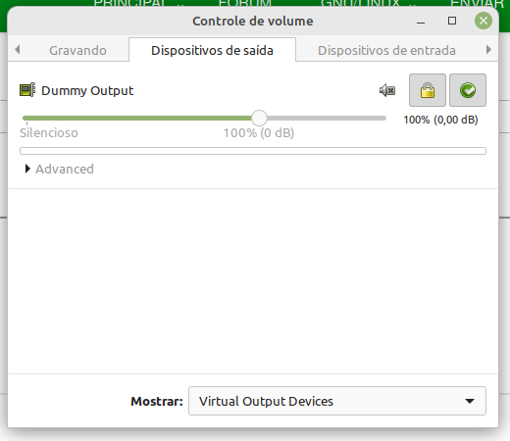The height and width of the screenshot is (441, 510).
Task: Select the Dispositivos de saída tab
Action: coord(212,50)
